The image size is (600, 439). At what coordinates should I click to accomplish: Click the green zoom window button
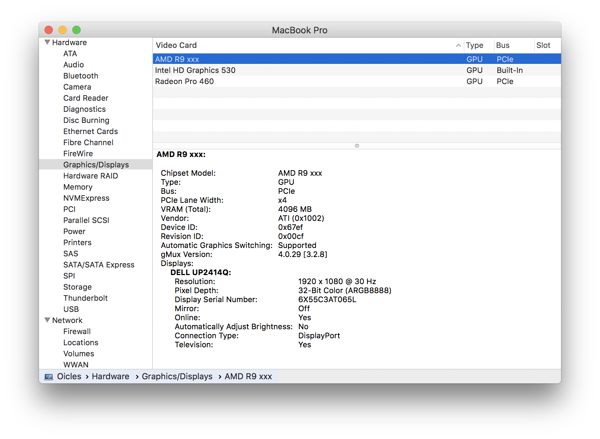tap(76, 30)
